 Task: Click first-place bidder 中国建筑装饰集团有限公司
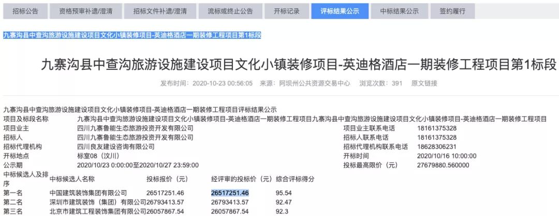88,193
